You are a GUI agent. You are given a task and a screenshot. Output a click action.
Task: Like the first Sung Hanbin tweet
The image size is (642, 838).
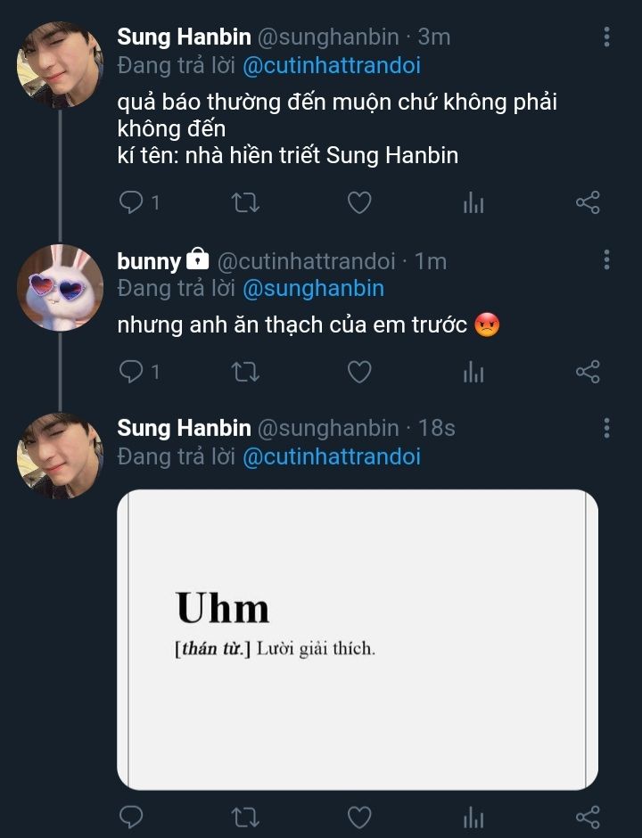(x=358, y=203)
